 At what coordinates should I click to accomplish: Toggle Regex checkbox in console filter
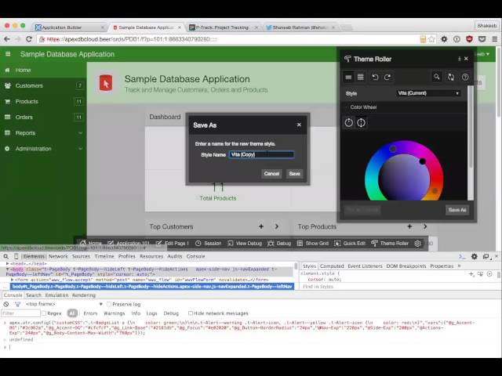tap(44, 313)
